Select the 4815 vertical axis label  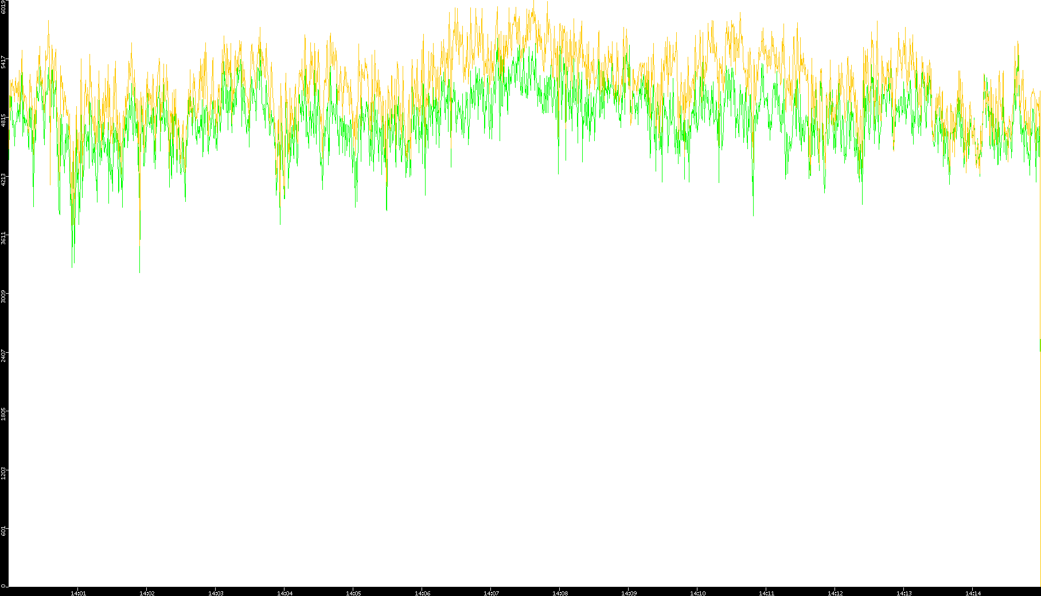tap(3, 120)
